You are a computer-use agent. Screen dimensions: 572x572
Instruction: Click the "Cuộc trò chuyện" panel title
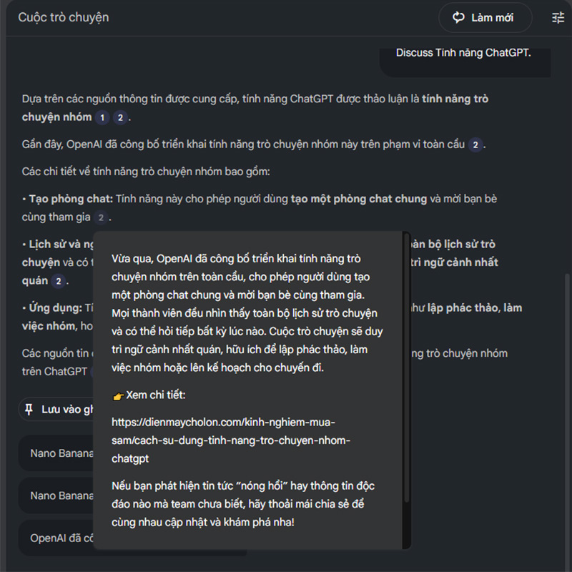[64, 17]
